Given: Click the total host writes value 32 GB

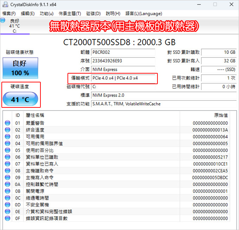Looking at the screenshot, I should coord(219,61).
